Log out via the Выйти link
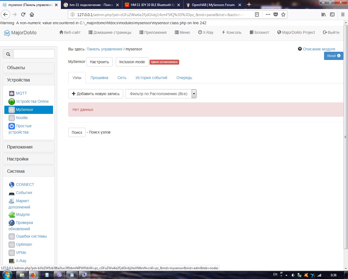 331,32
